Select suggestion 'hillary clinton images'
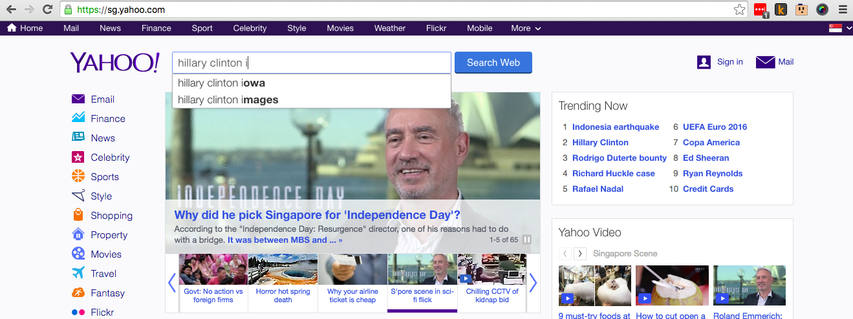This screenshot has height=319, width=853. pos(311,99)
